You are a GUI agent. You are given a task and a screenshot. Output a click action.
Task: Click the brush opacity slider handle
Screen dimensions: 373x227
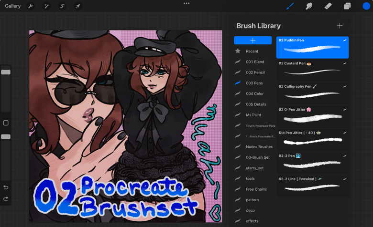tap(6, 136)
